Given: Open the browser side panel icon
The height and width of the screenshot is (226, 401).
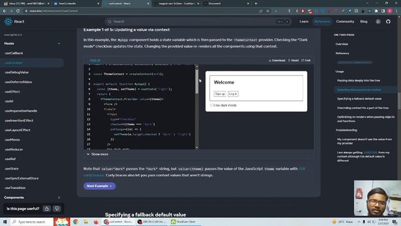Looking at the screenshot, I should (383, 11).
